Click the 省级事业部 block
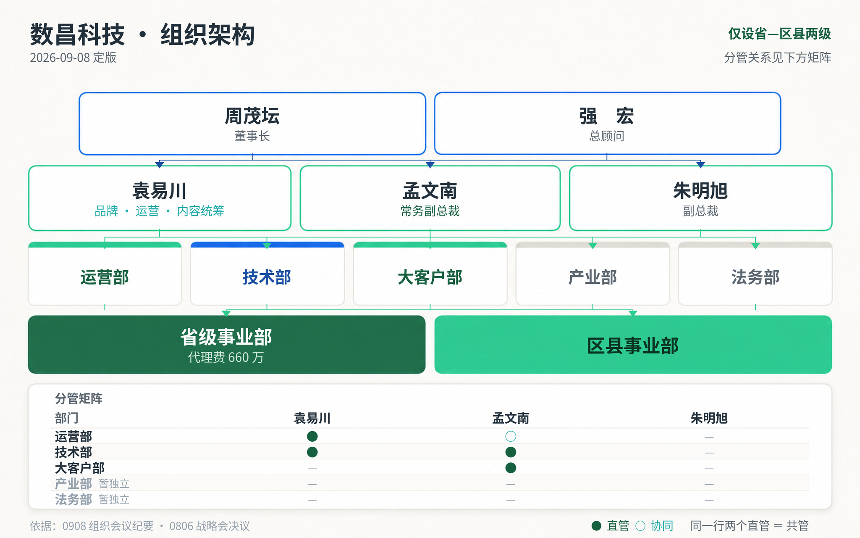860x538 pixels. tap(227, 345)
